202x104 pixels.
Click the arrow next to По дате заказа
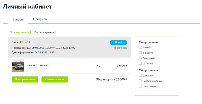(30, 32)
